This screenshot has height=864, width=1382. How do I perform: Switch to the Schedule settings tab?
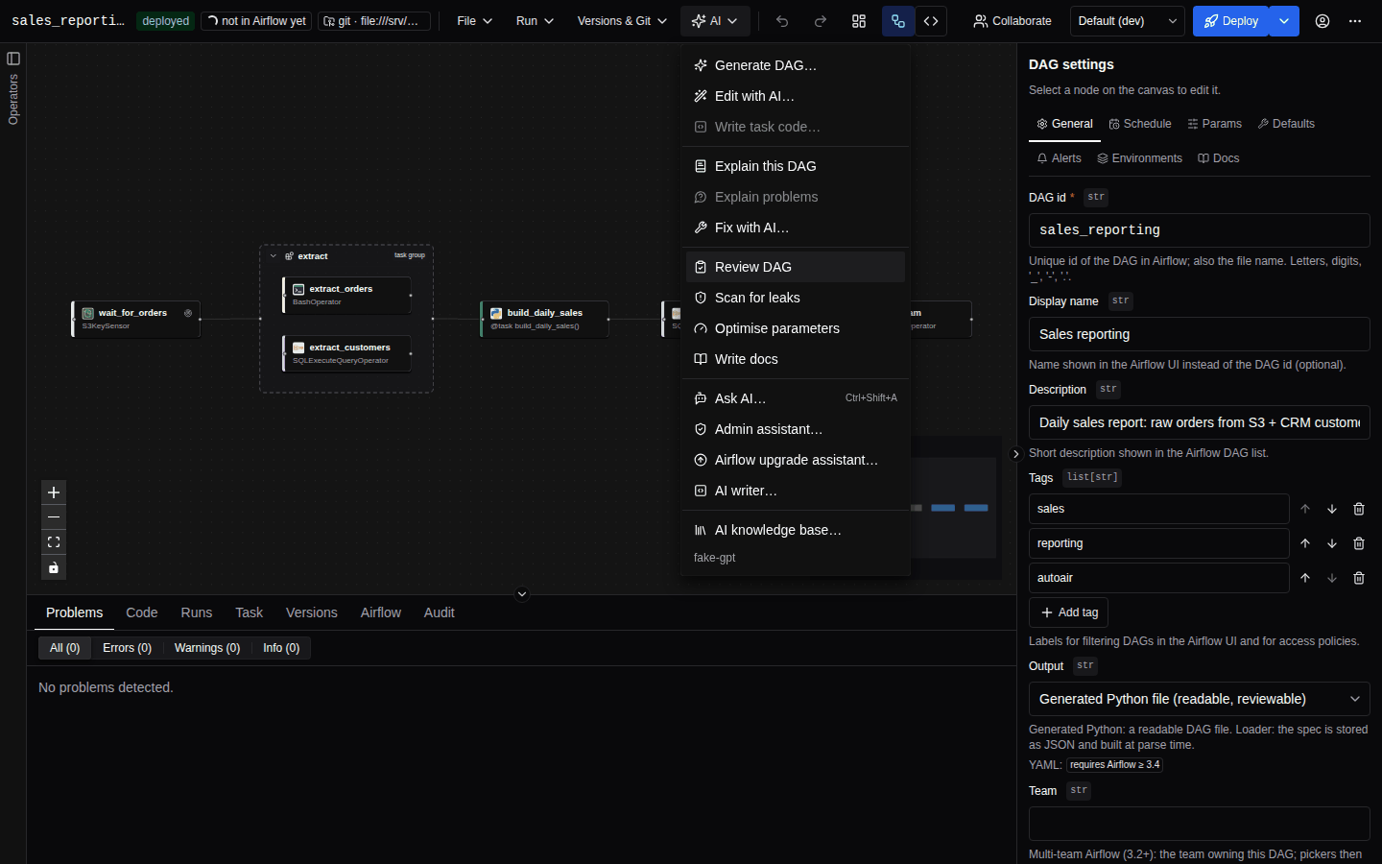click(1140, 124)
